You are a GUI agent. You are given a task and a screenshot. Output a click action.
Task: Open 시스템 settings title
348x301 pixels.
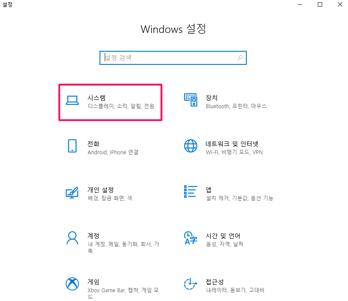[96, 98]
